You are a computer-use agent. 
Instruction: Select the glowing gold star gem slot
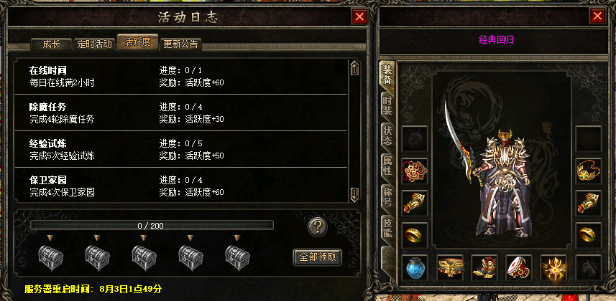[554, 268]
